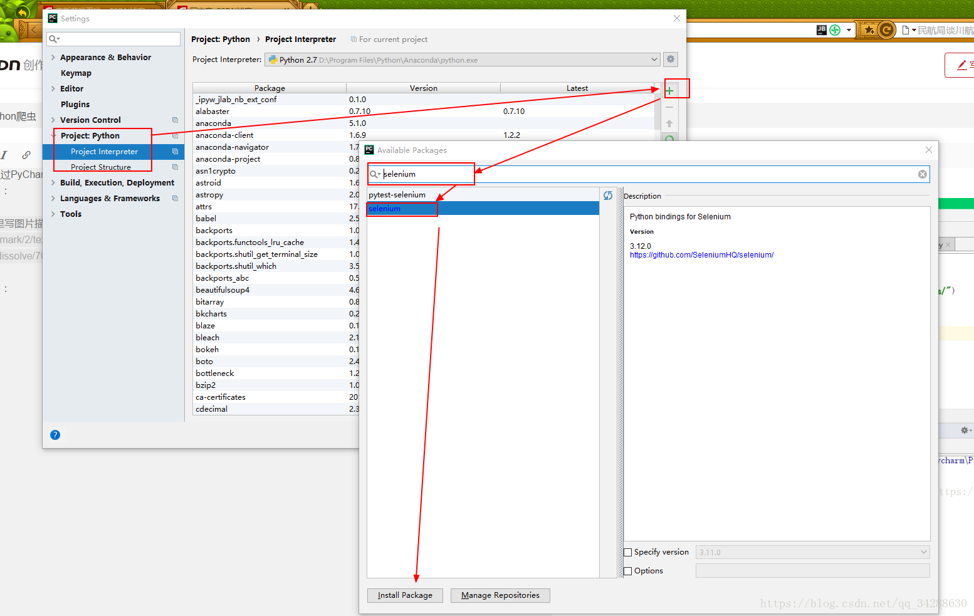Click the green pinwheel browser extension icon
This screenshot has height=616, width=974.
[x=835, y=29]
